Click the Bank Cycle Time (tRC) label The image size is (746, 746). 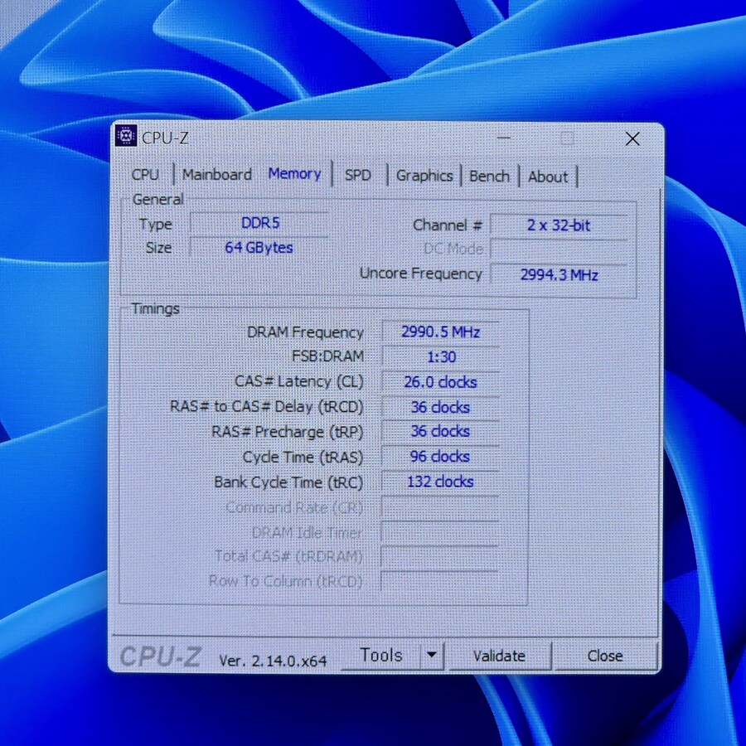pos(288,482)
